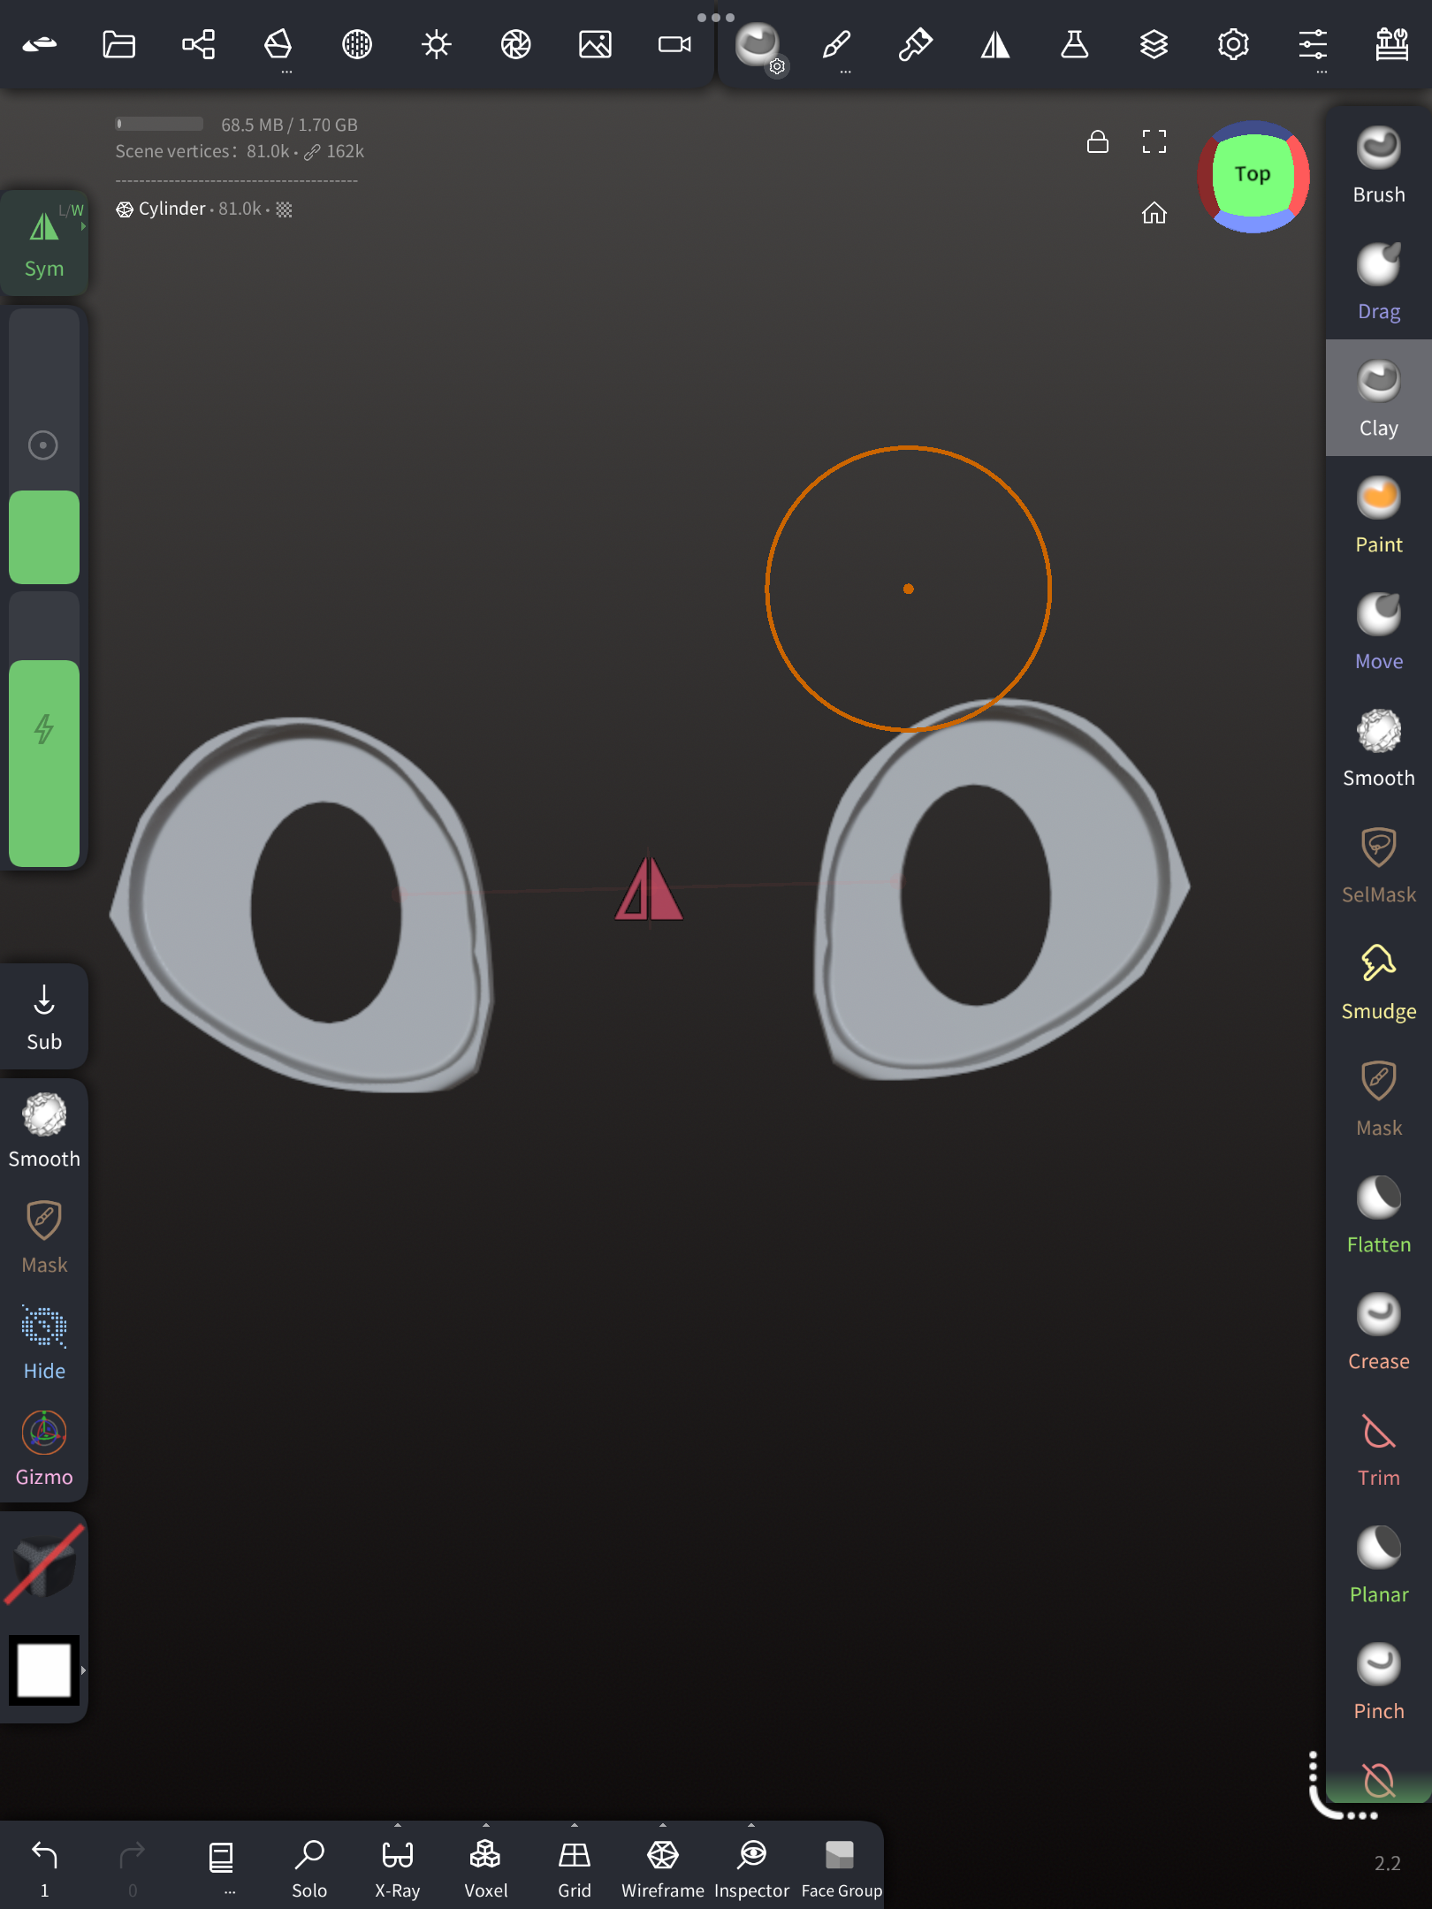Click the white color swatch
1432x1909 pixels.
[44, 1670]
